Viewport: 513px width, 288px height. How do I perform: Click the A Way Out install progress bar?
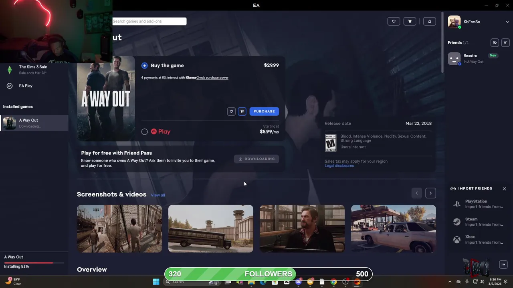point(34,263)
